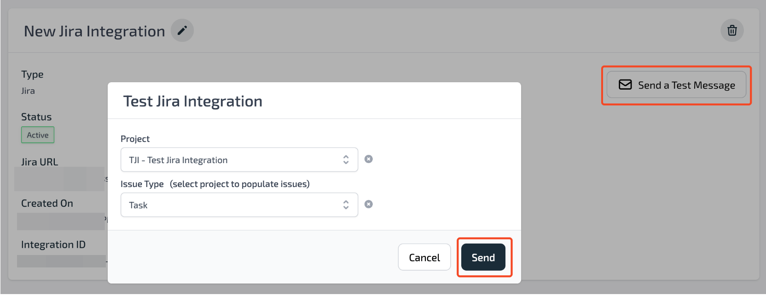Open the TJI - Test Jira Integration dropdown
Screen dimensions: 766x295
230,160
